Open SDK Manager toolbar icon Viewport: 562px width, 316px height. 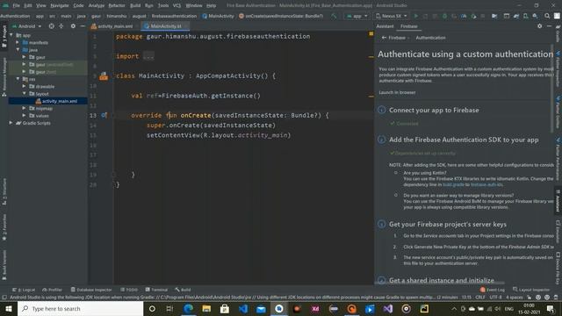(x=535, y=16)
